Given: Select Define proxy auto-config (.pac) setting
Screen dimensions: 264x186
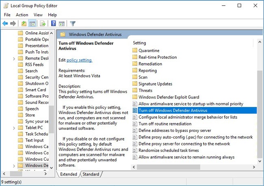Looking at the screenshot, I should point(195,137).
